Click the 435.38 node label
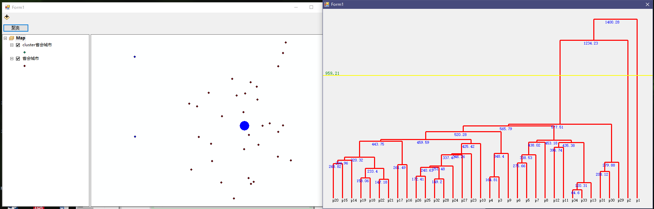This screenshot has height=209, width=654. tap(568, 145)
